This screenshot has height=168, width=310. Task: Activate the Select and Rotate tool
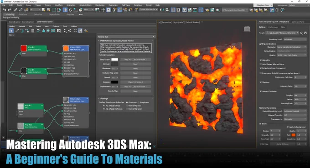pos(70,10)
